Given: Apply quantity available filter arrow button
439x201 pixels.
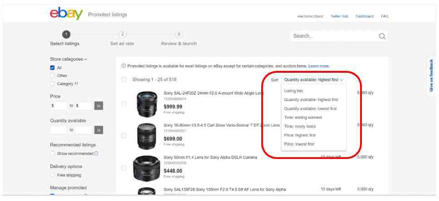Looking at the screenshot, I should (99, 130).
